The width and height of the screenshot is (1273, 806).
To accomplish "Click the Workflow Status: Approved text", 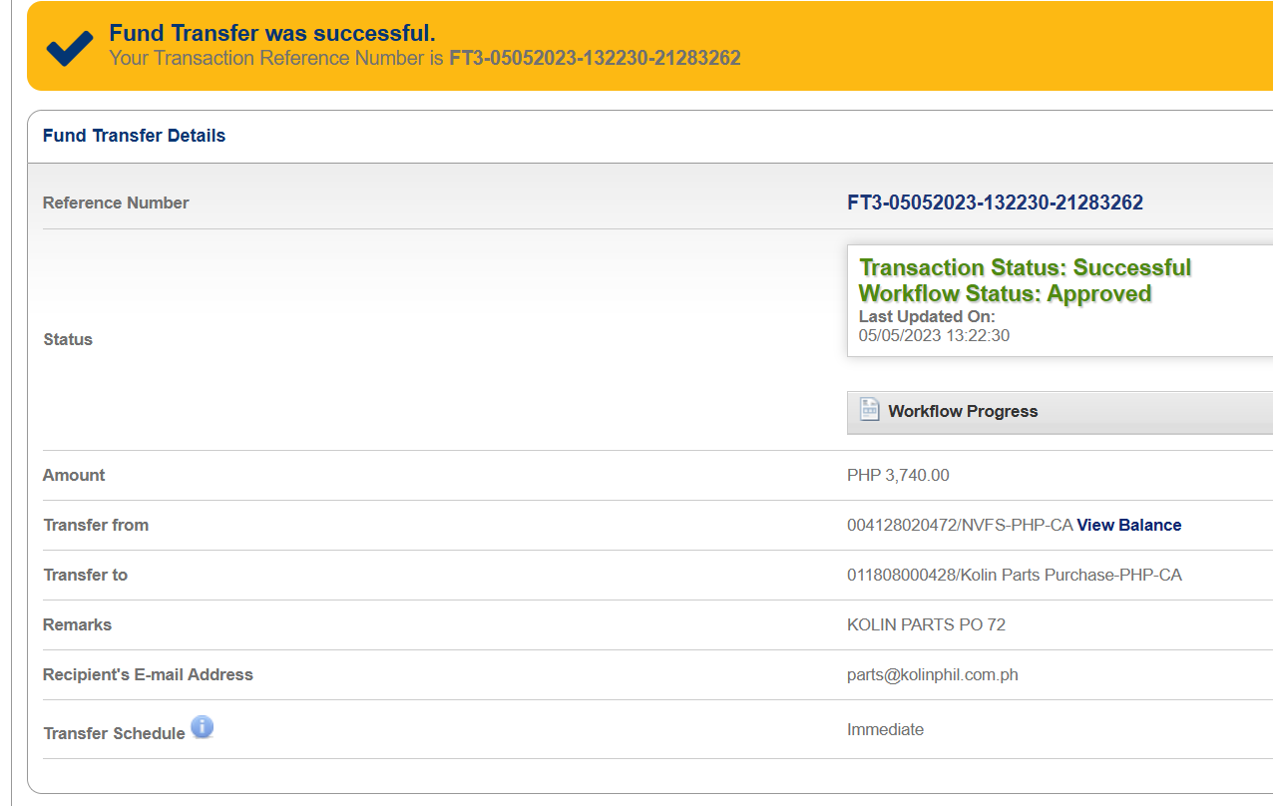I will (1005, 293).
